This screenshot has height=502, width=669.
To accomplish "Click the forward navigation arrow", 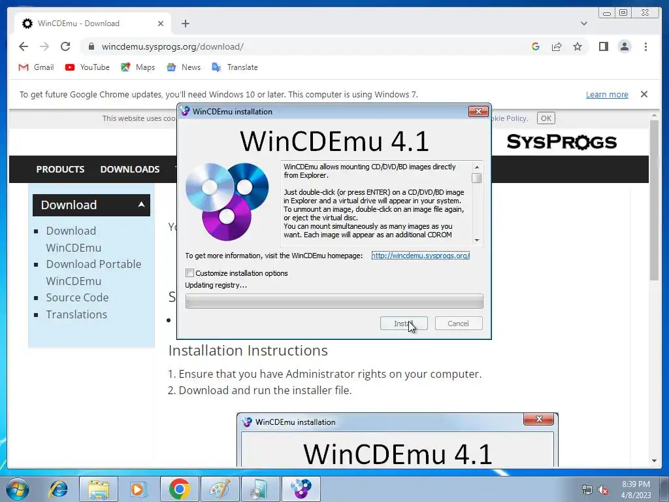I will click(44, 46).
